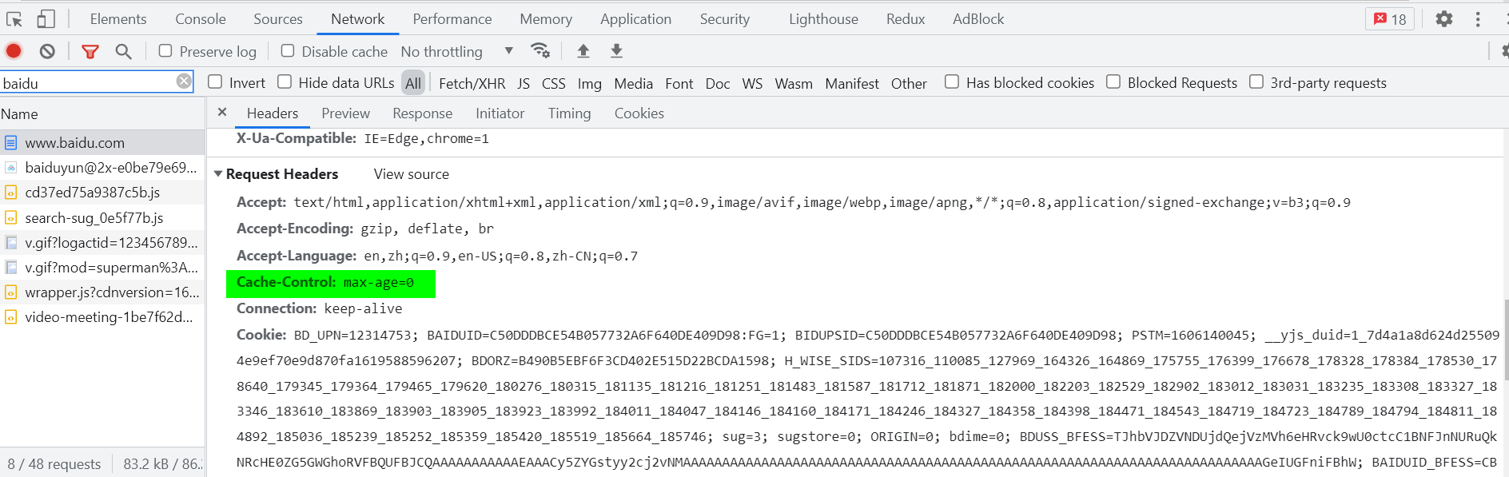The height and width of the screenshot is (477, 1509).
Task: Open the No throttling dropdown
Action: tap(457, 51)
